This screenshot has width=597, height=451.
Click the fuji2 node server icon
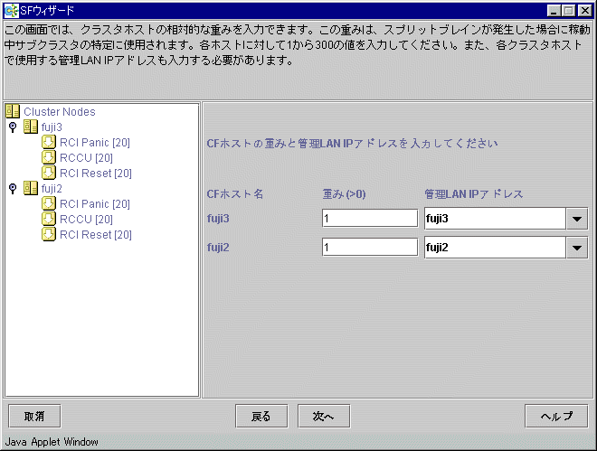pos(31,188)
